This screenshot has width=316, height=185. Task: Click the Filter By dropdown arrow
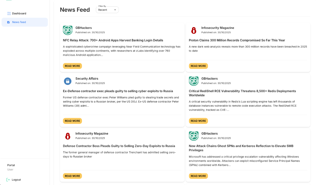point(115,10)
